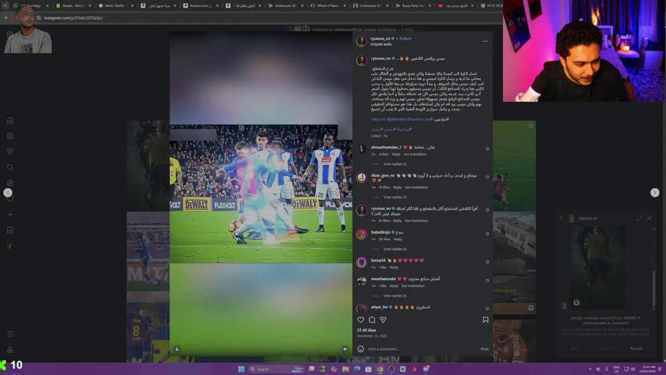Open reel thumbnail in DODO chat
The height and width of the screenshot is (375, 666).
tap(597, 267)
